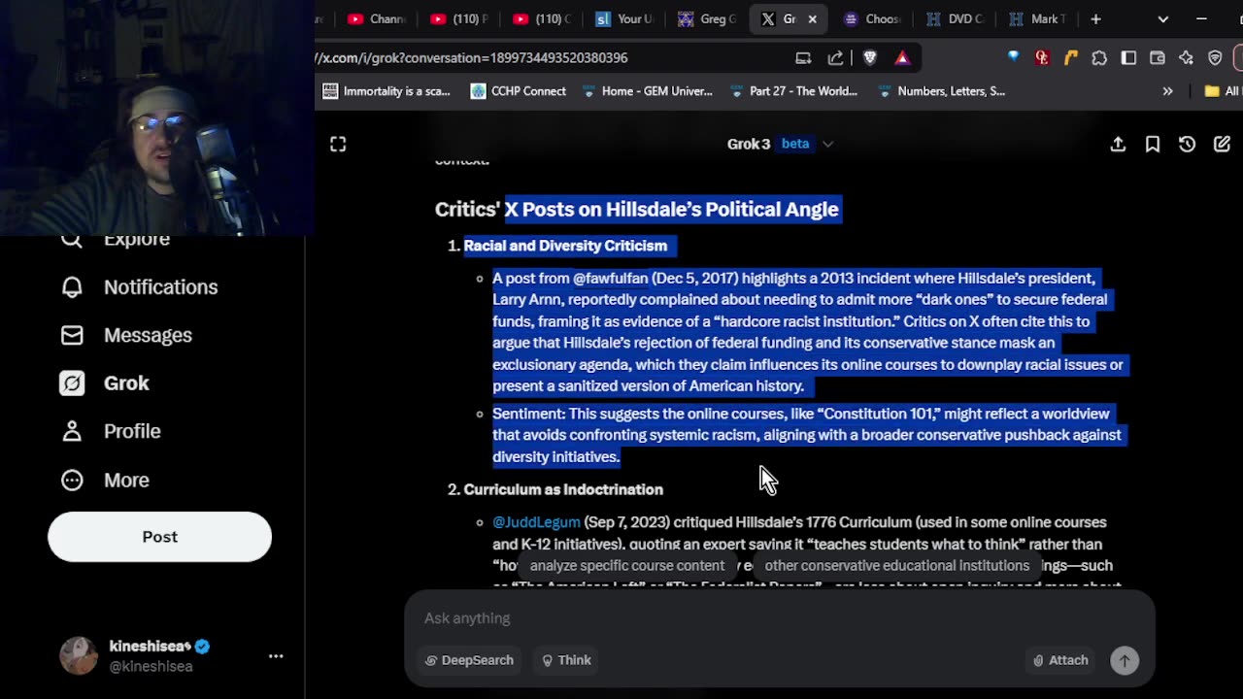Open the CCHP Connect bookmark
Viewport: 1243px width, 699px height.
(x=519, y=91)
